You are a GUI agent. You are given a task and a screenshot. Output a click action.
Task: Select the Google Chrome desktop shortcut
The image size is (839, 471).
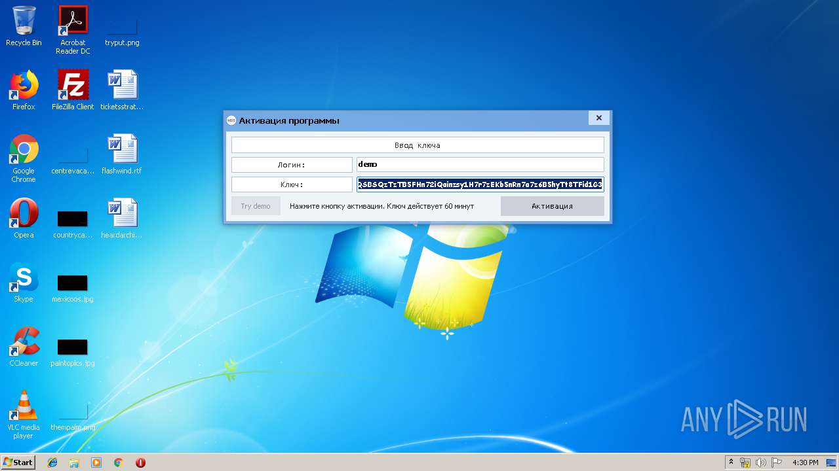coord(24,158)
